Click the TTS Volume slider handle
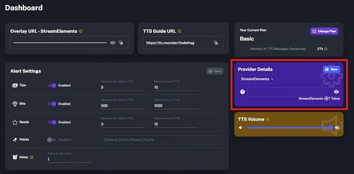354x174 pixels. (331, 128)
